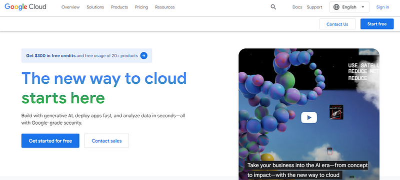400x180 pixels.
Task: Click the Sign in link
Action: coord(382,7)
